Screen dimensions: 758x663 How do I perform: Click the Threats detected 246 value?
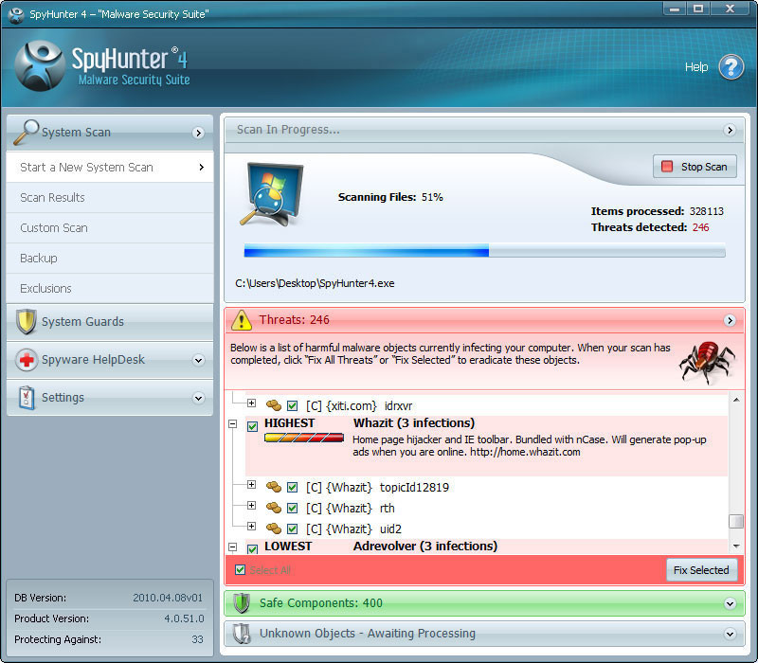[700, 227]
